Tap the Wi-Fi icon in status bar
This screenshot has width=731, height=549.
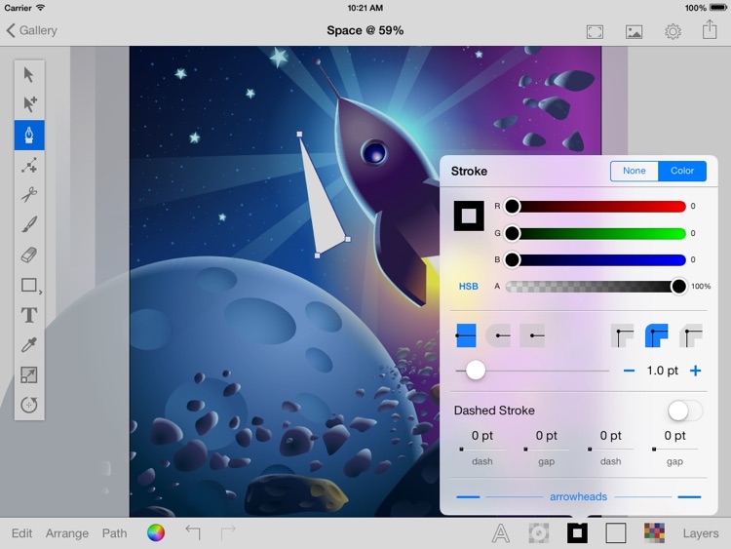pos(41,8)
